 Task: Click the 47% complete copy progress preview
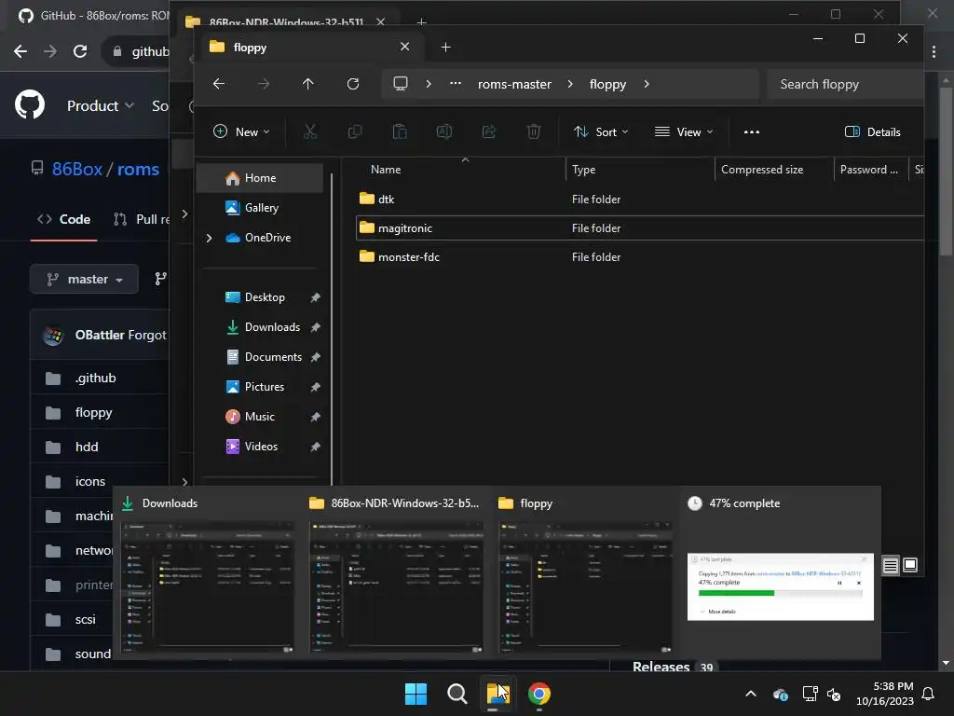pos(781,587)
